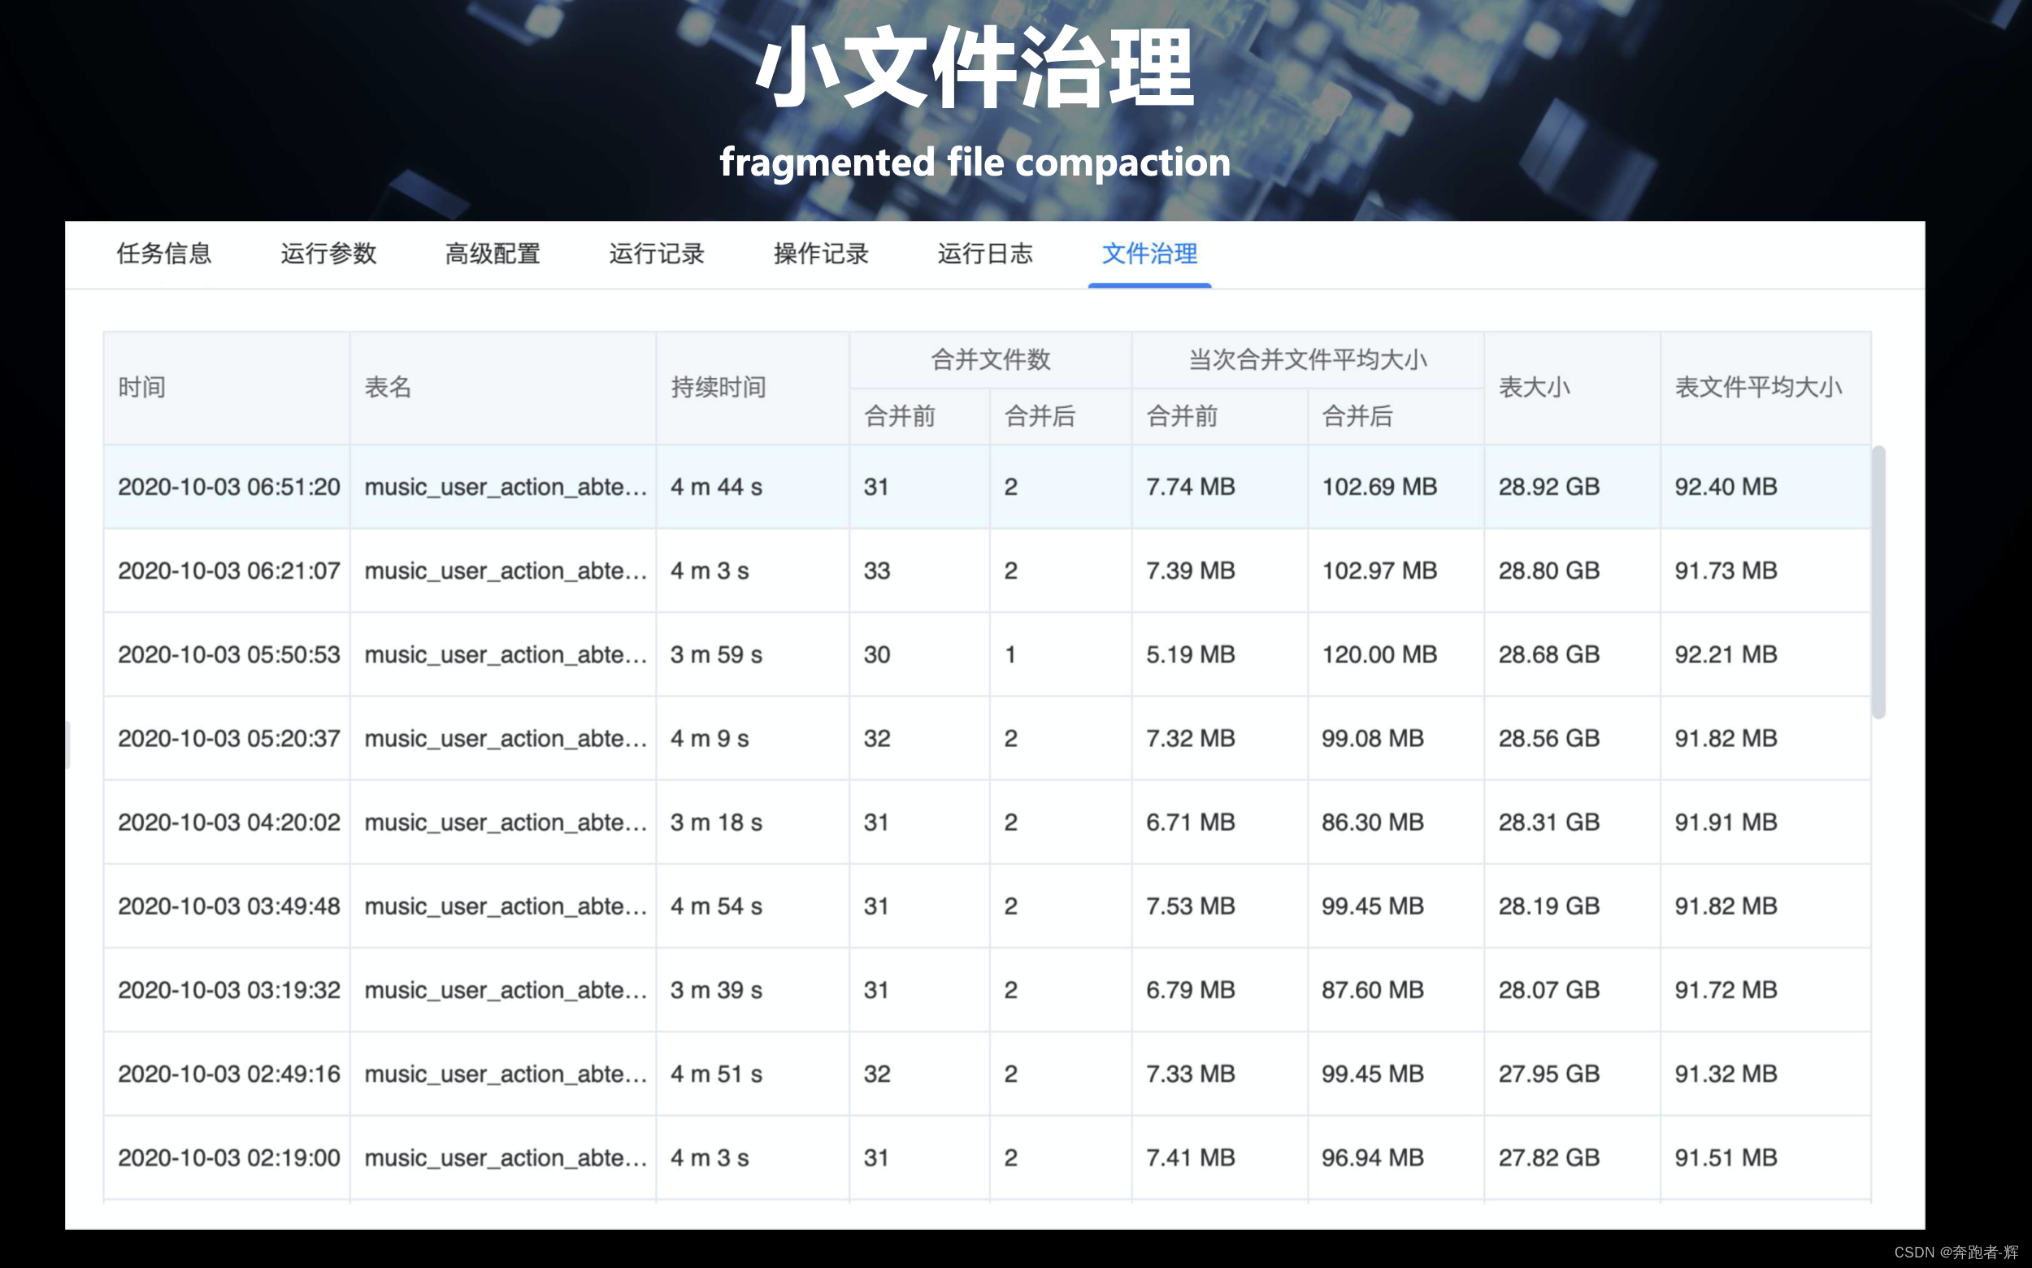
Task: Click the 表大小 column header
Action: point(1533,388)
